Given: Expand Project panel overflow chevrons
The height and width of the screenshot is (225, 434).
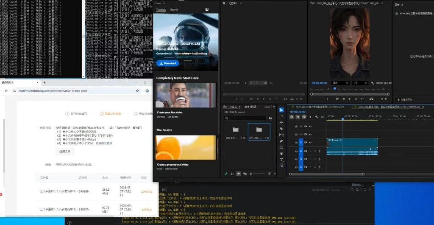Looking at the screenshot, I should pyautogui.click(x=274, y=107).
